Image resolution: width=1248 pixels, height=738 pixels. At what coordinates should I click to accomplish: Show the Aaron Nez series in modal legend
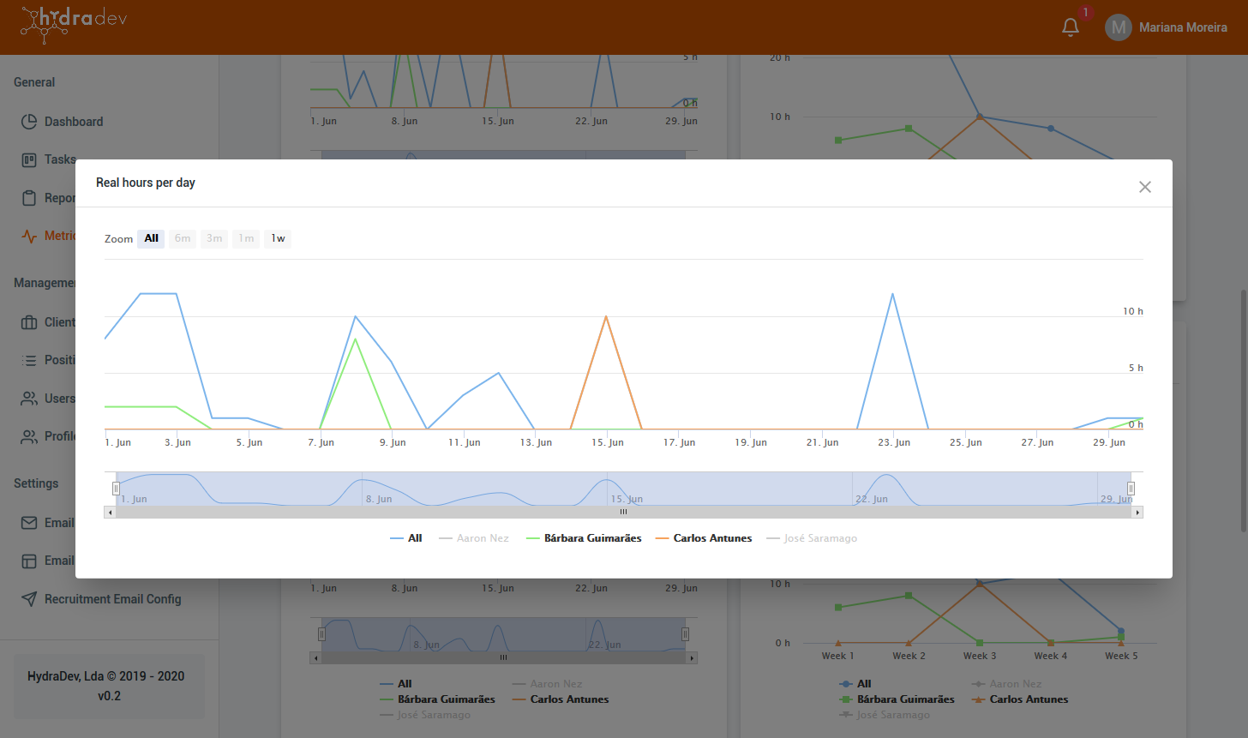(474, 538)
